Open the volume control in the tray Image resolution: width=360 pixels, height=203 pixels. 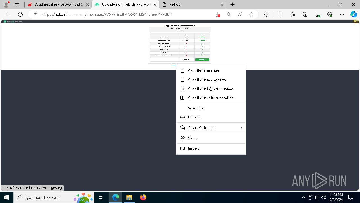point(324,197)
